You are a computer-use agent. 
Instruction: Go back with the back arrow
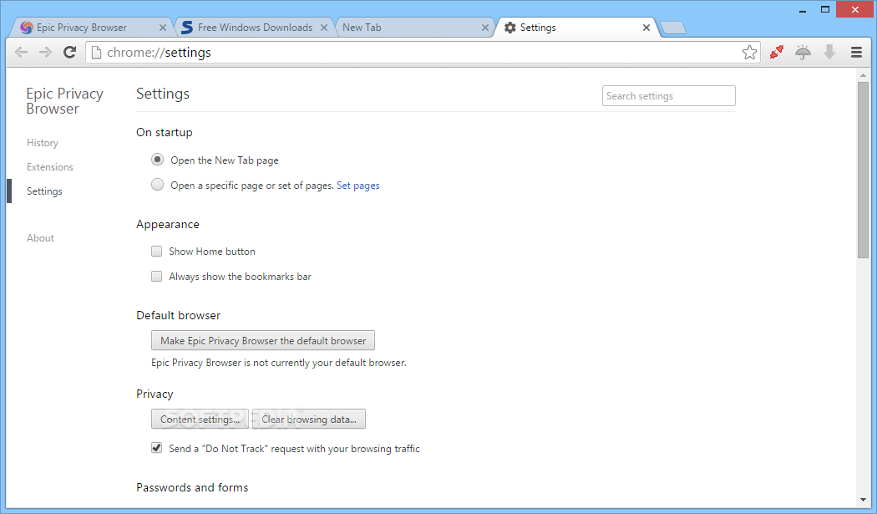[21, 52]
